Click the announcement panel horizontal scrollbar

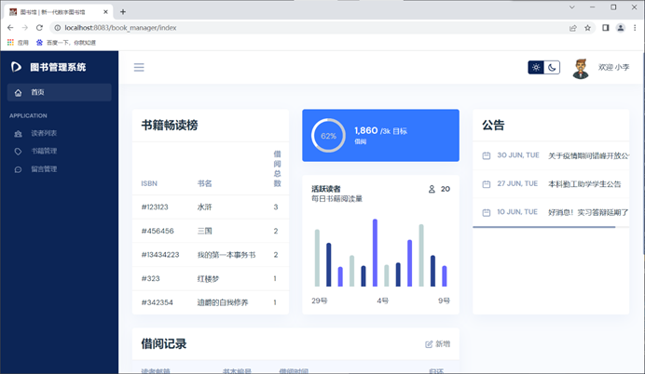click(543, 227)
